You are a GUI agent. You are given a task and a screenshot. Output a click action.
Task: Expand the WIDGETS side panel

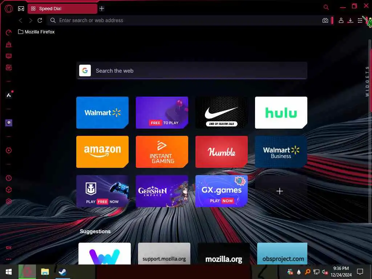[x=367, y=81]
